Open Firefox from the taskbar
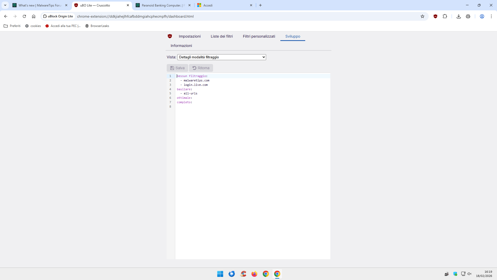Screen dimensions: 497x280 click(254, 274)
